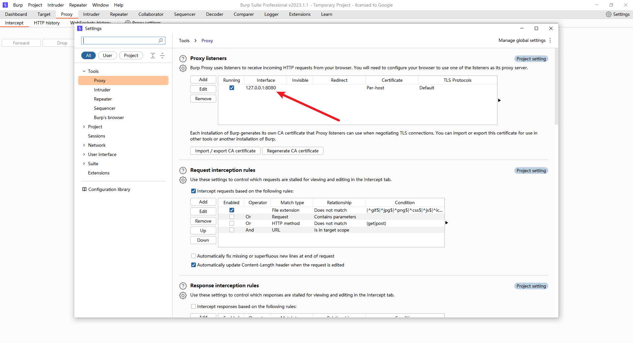
Task: Click the Tools breadcrumb link
Action: 184,41
